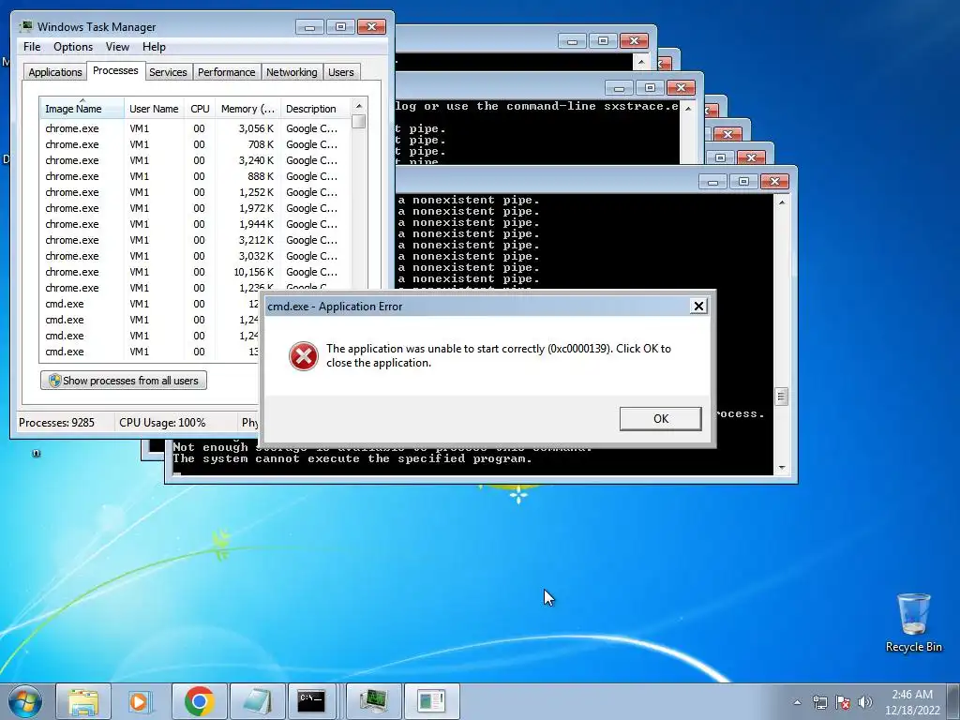Screen dimensions: 960x720
Task: Select chrome.exe row using 1,252 K
Action: pyautogui.click(x=195, y=192)
